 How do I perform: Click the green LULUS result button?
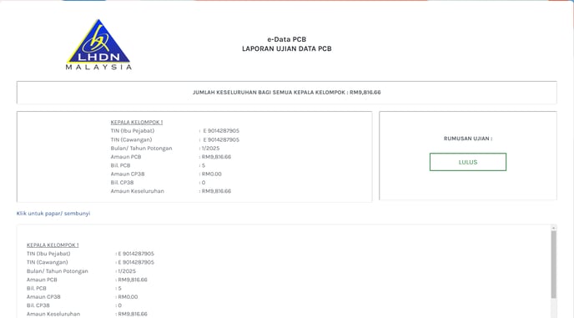tap(468, 162)
